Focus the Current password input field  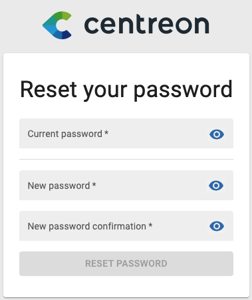click(126, 133)
